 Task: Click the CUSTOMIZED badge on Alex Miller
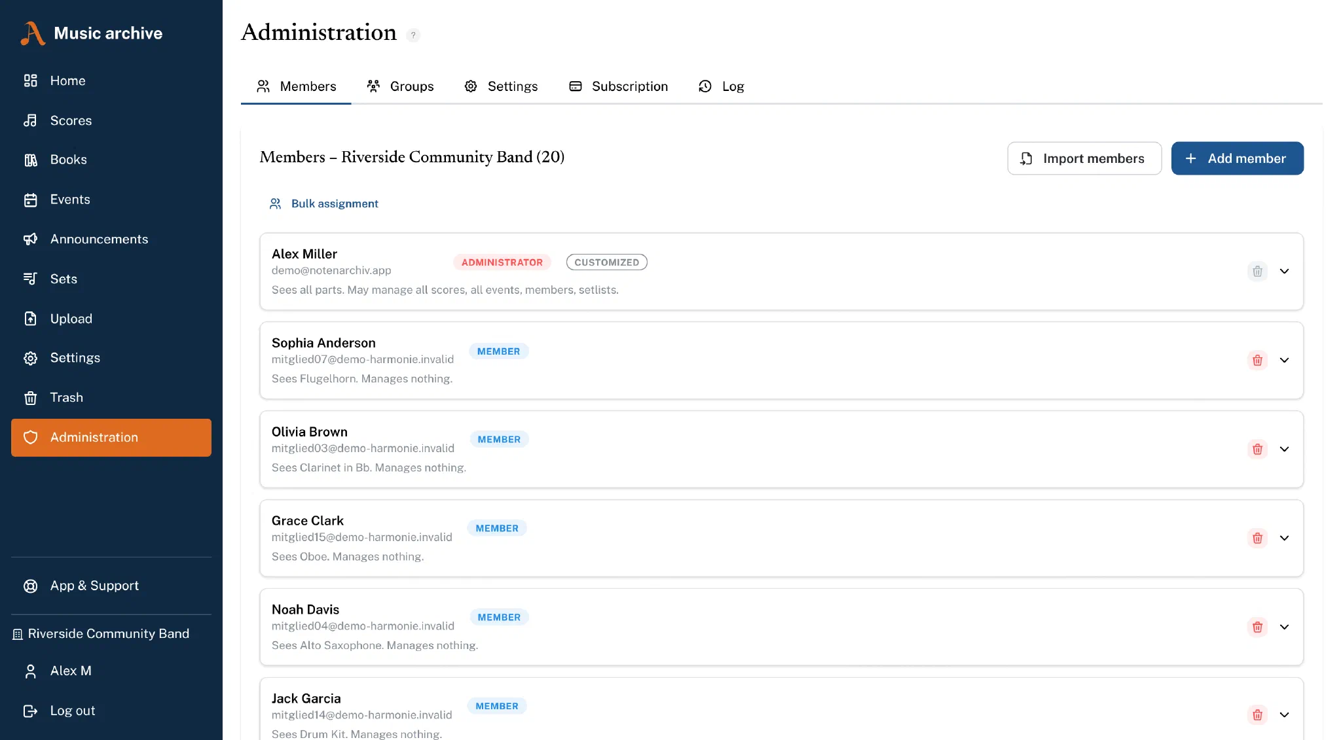tap(606, 262)
